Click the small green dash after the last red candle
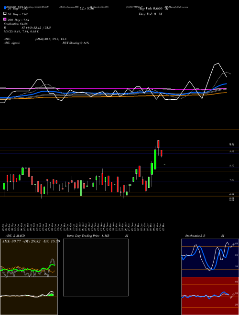 (x=164, y=165)
